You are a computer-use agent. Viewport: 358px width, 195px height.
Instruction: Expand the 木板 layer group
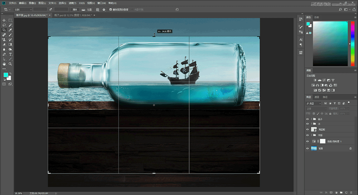click(311, 135)
